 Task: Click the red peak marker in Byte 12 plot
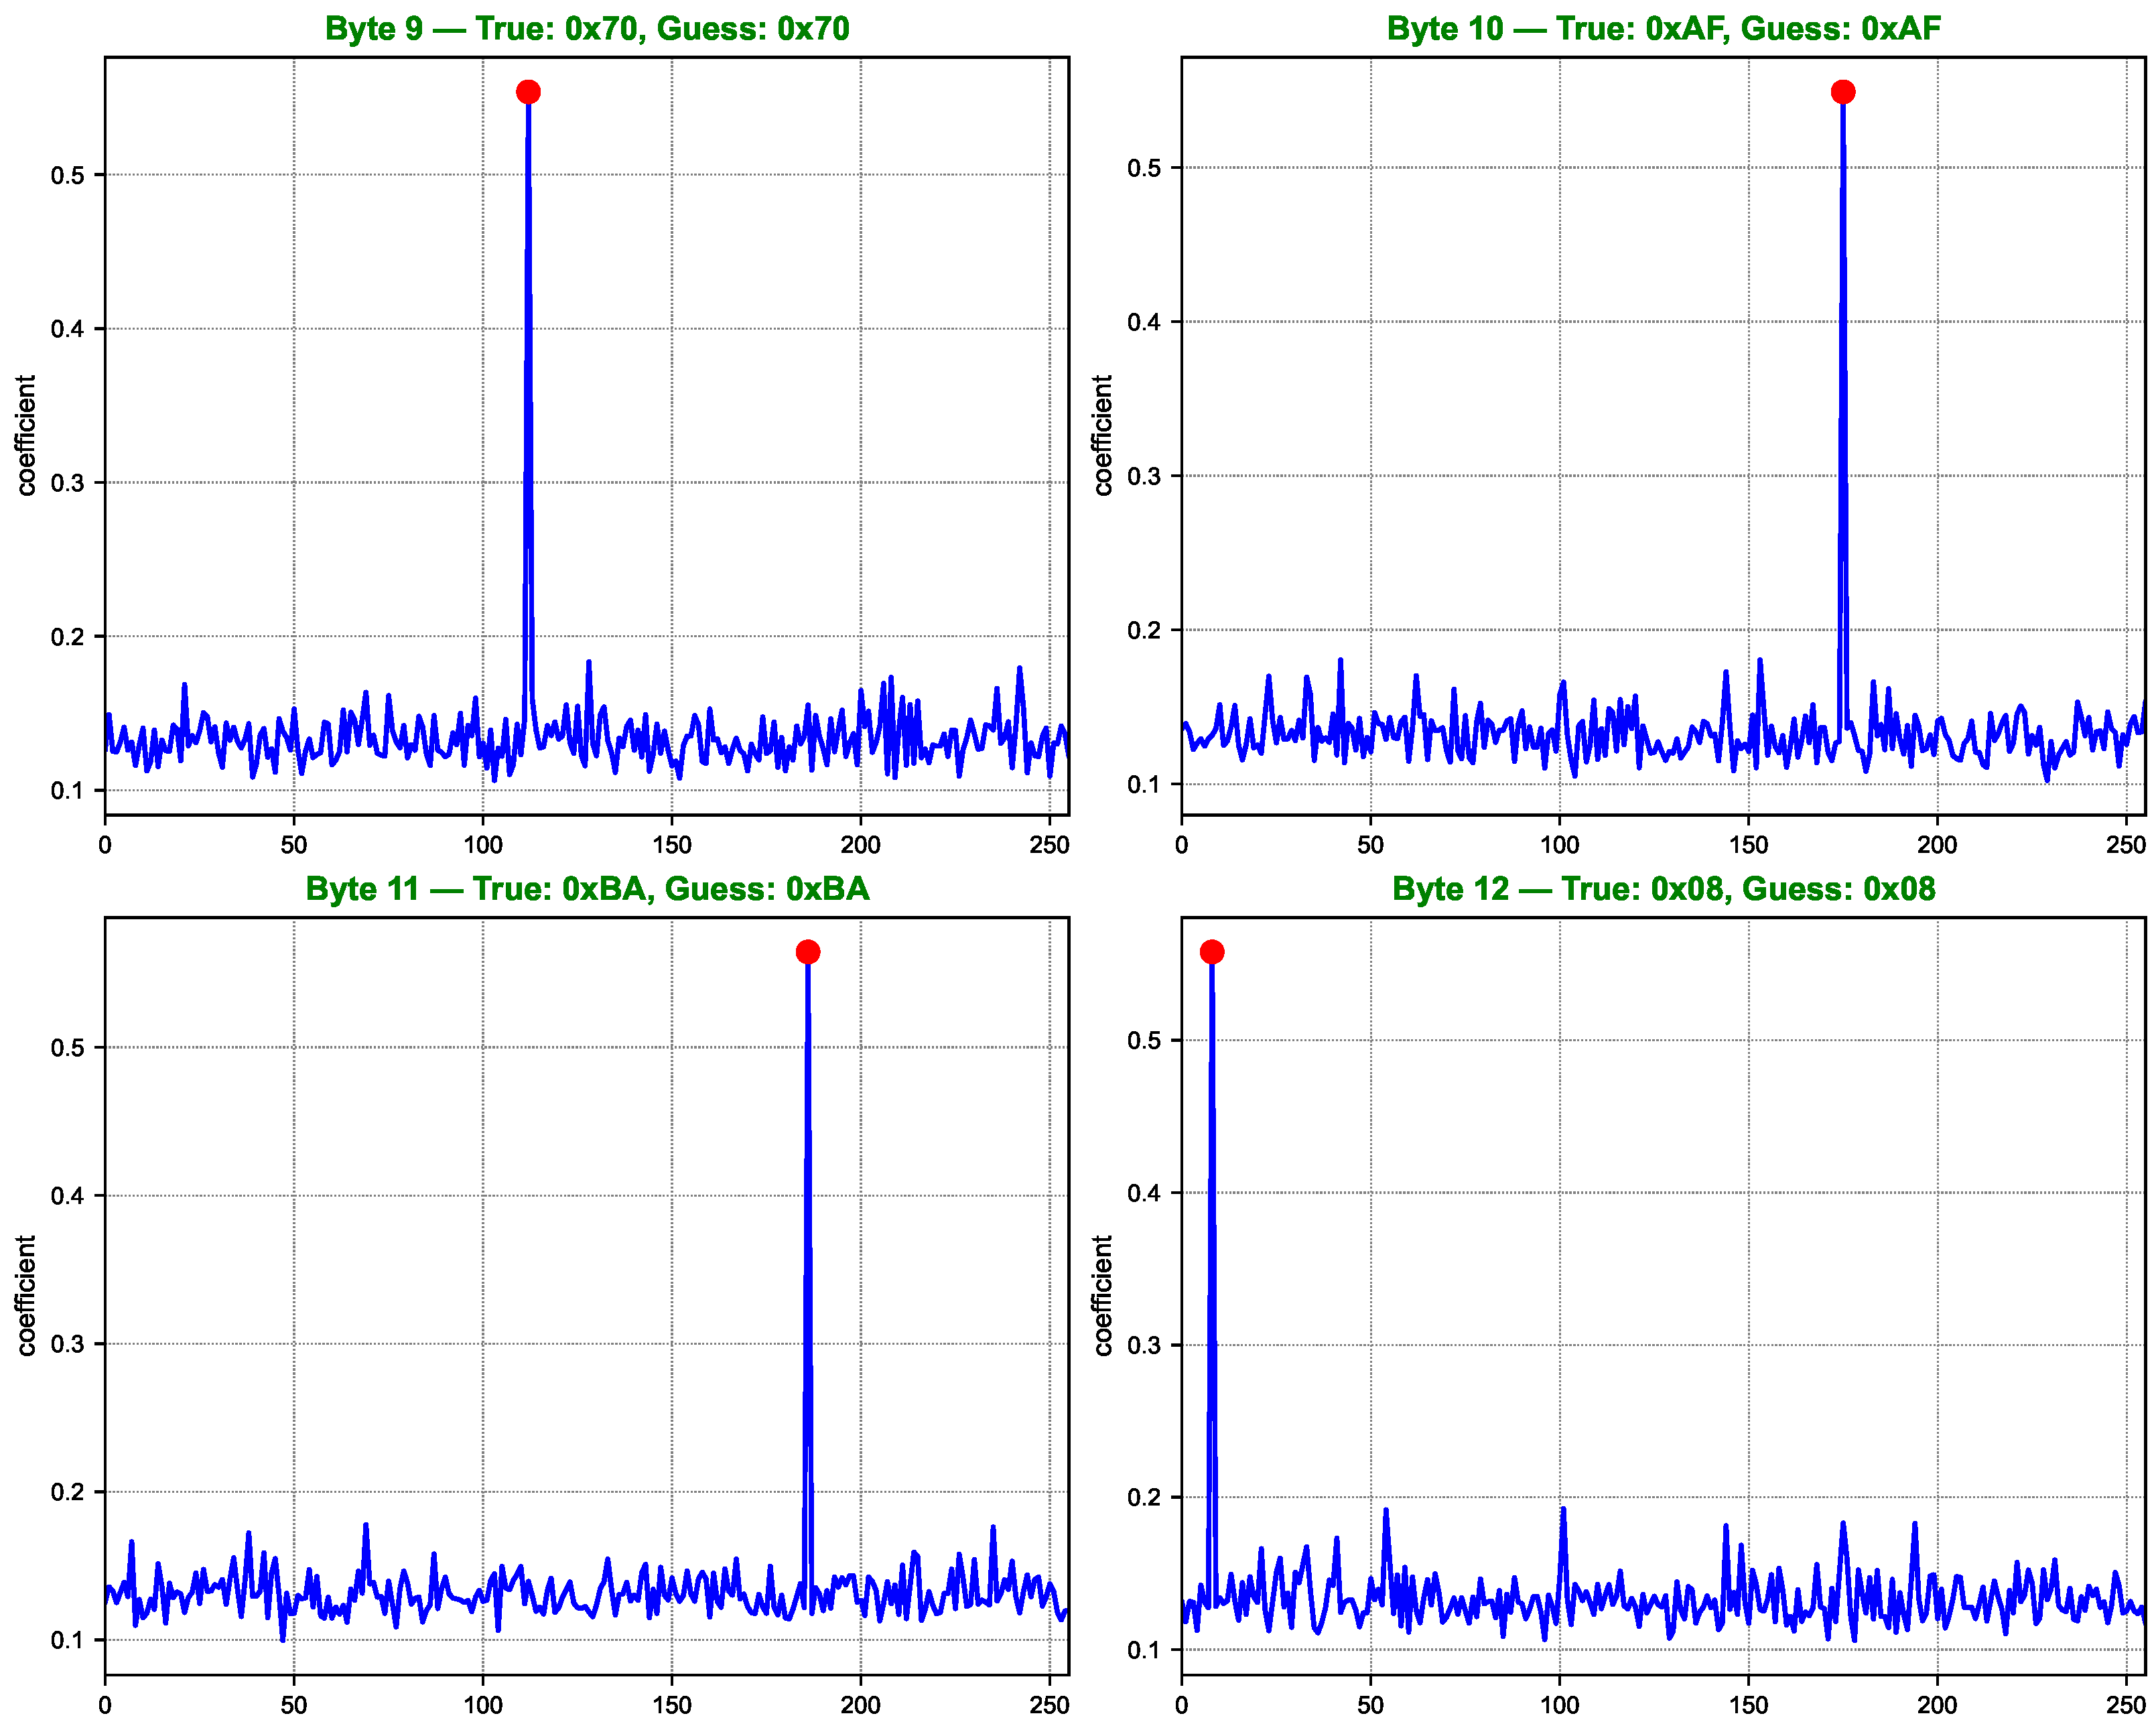pyautogui.click(x=1212, y=952)
